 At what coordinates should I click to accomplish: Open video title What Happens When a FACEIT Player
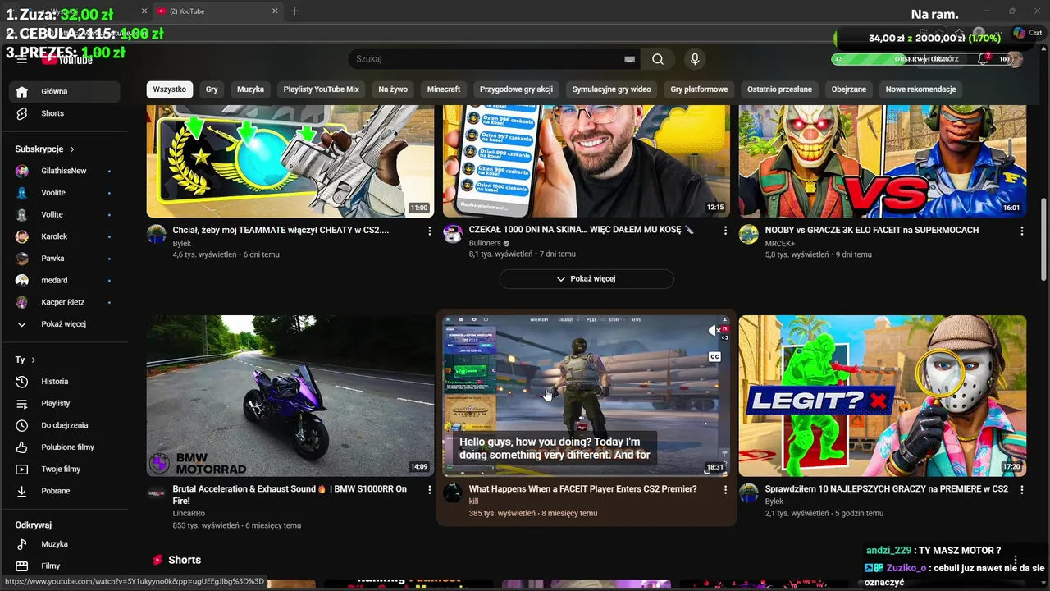coord(583,489)
